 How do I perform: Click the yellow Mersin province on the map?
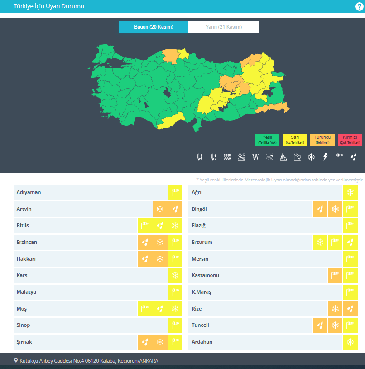pos(171,121)
